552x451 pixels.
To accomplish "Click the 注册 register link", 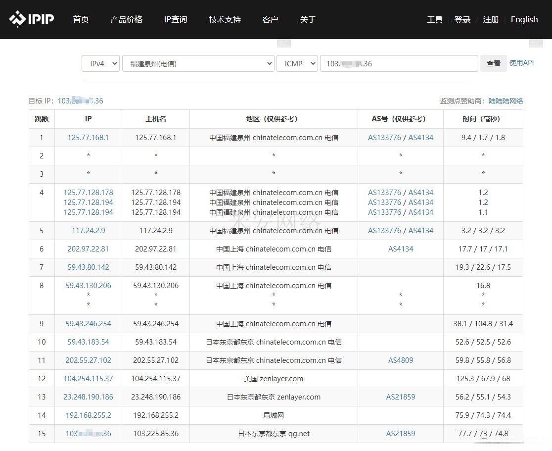I will click(491, 19).
